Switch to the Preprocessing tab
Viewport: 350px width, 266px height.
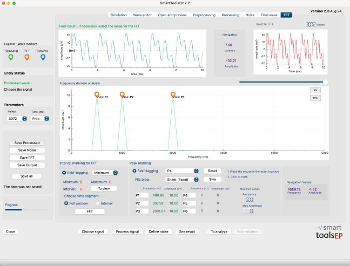pyautogui.click(x=204, y=15)
